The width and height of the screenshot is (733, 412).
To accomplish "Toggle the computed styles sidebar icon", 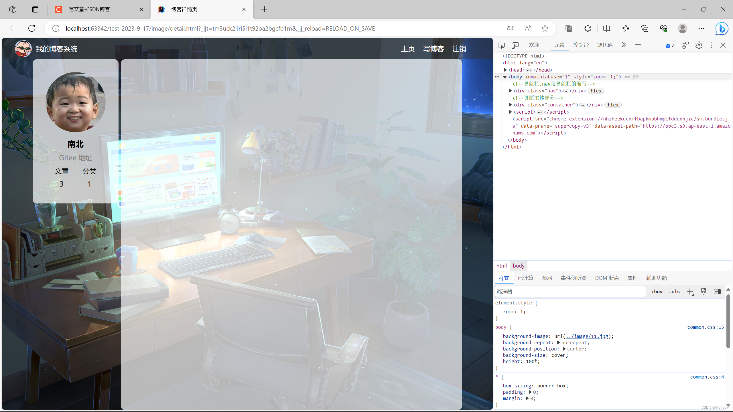I will click(717, 292).
